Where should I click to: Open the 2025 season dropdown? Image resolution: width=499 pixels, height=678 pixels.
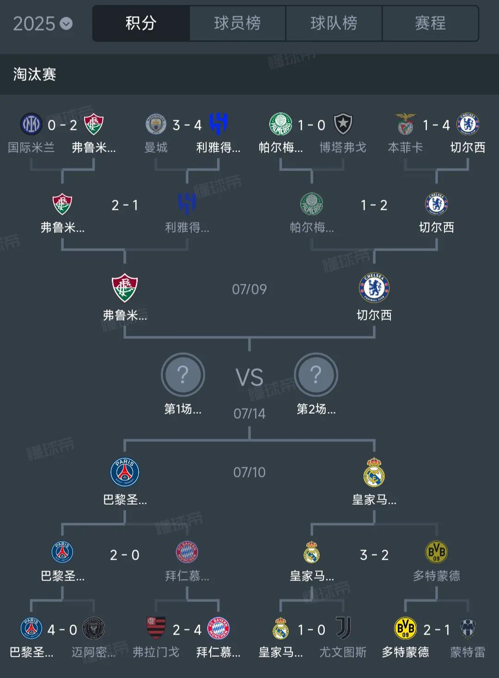[43, 24]
